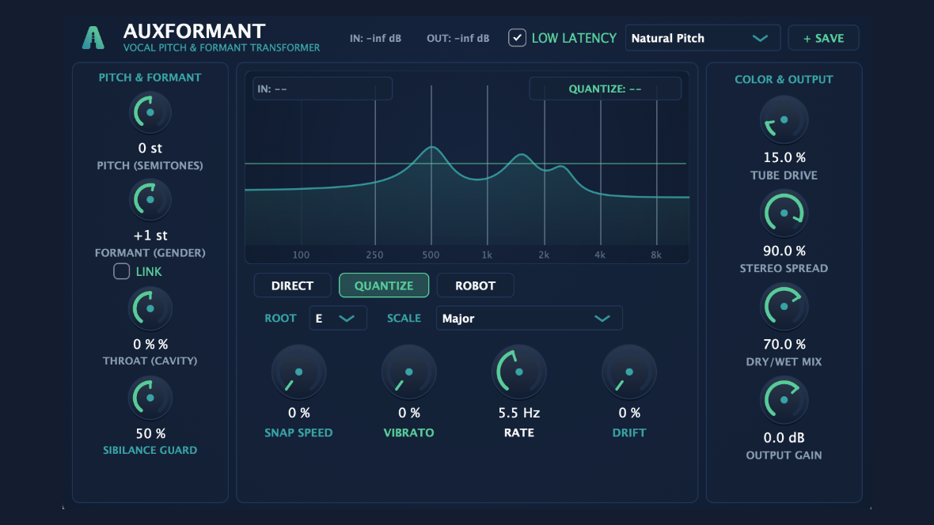This screenshot has width=934, height=525.
Task: Click the '15.0 %' tube drive value
Action: pos(784,158)
